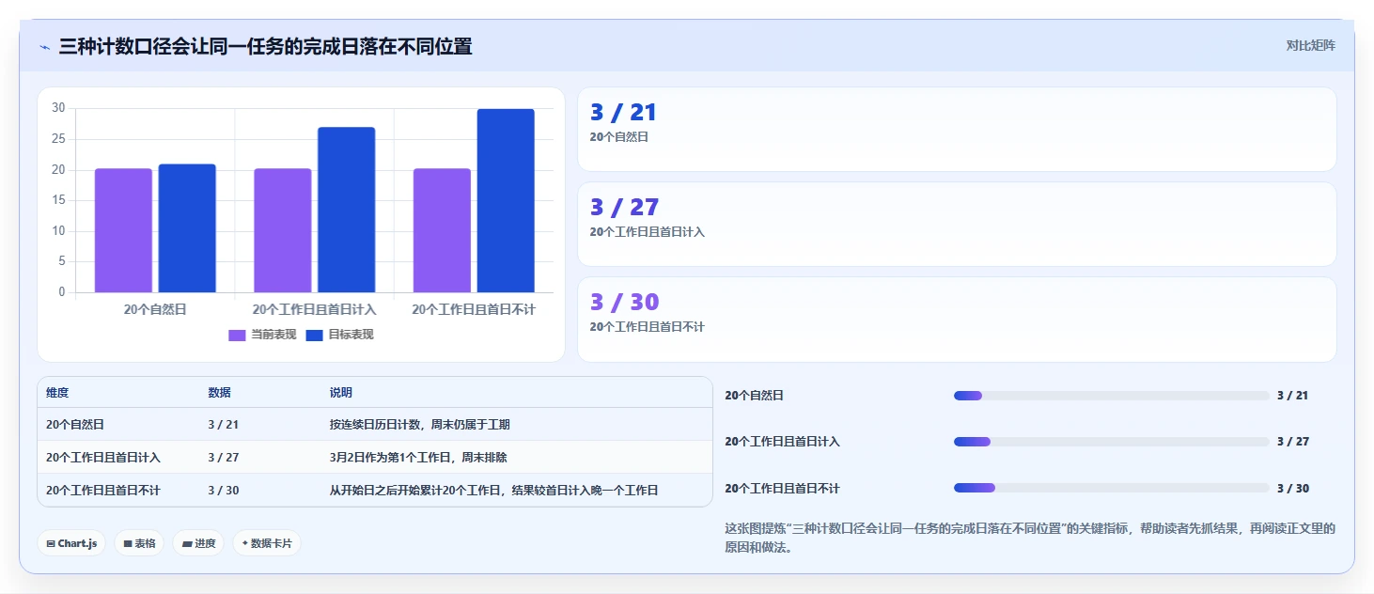Click the table cell 20个工作日且首日不计
The height and width of the screenshot is (594, 1374).
(x=103, y=491)
